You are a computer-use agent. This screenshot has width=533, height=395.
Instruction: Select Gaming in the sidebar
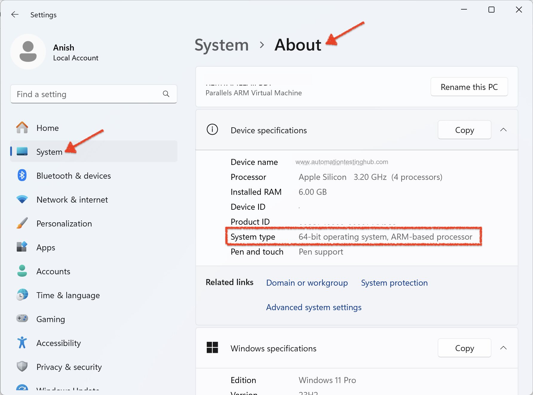coord(50,319)
